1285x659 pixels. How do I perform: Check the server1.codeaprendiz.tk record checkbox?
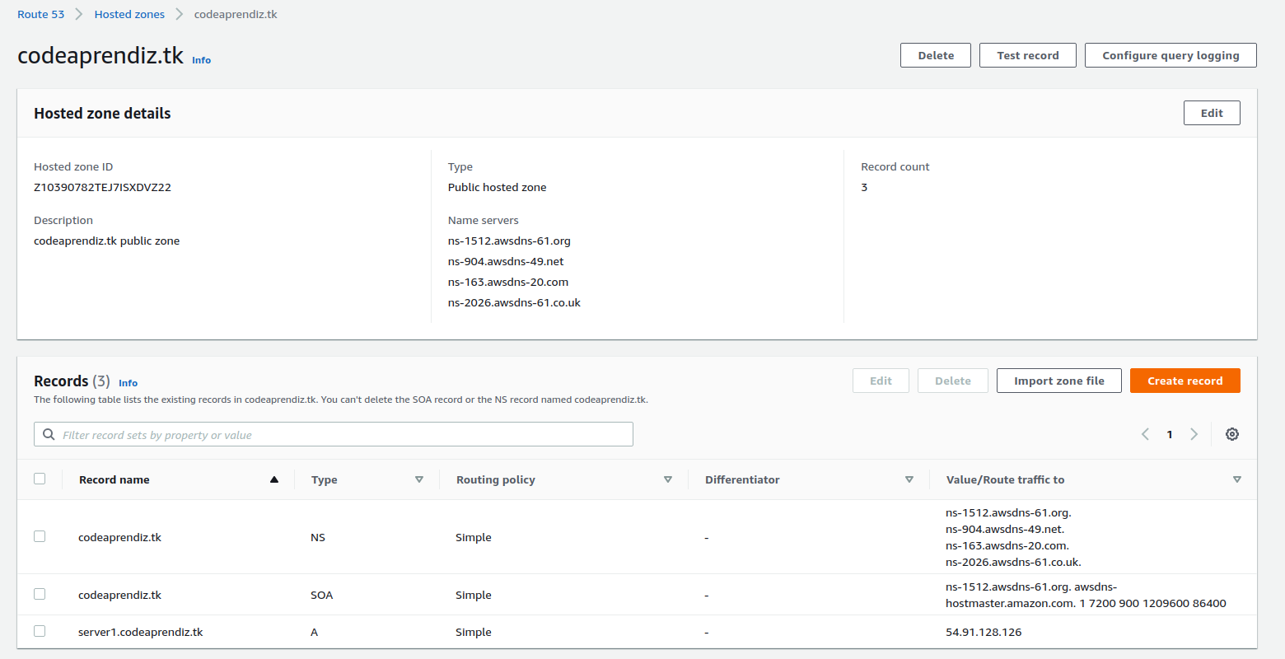pos(40,631)
